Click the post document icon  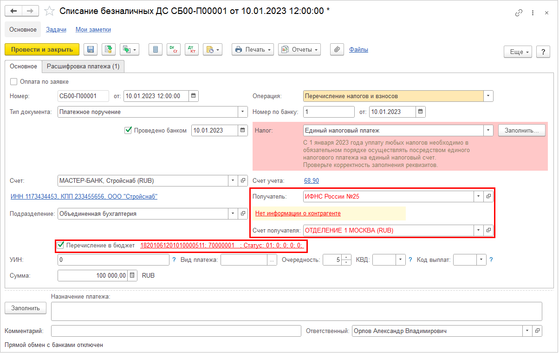109,50
